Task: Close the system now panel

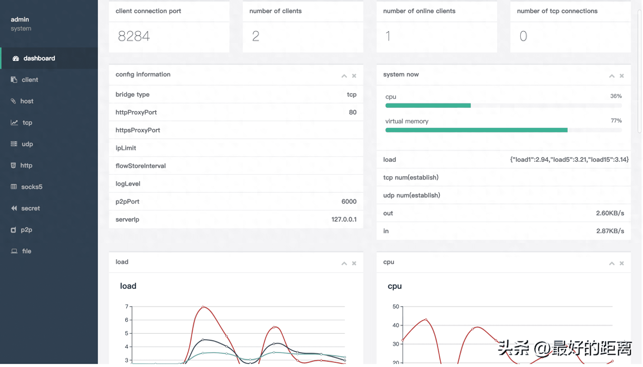Action: coord(622,76)
